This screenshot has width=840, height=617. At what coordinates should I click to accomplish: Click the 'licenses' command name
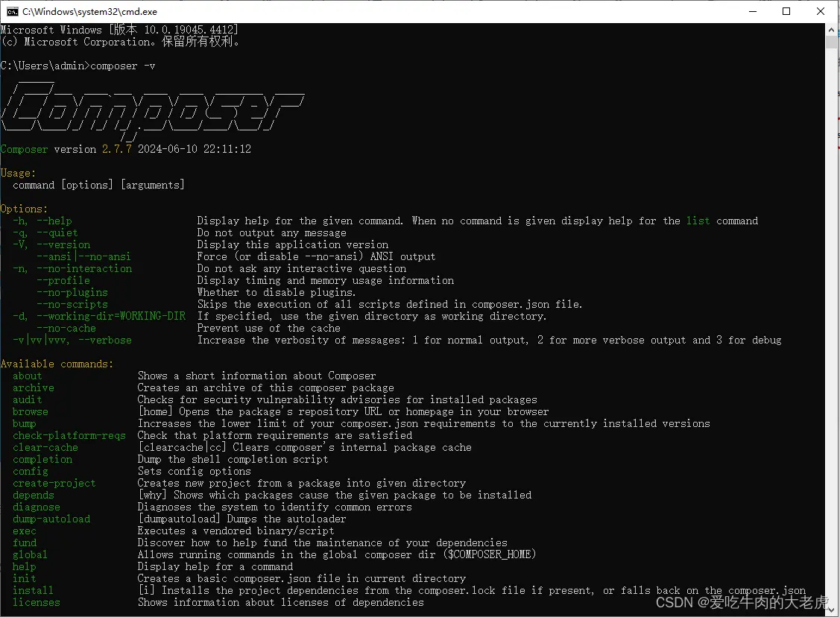(x=37, y=603)
